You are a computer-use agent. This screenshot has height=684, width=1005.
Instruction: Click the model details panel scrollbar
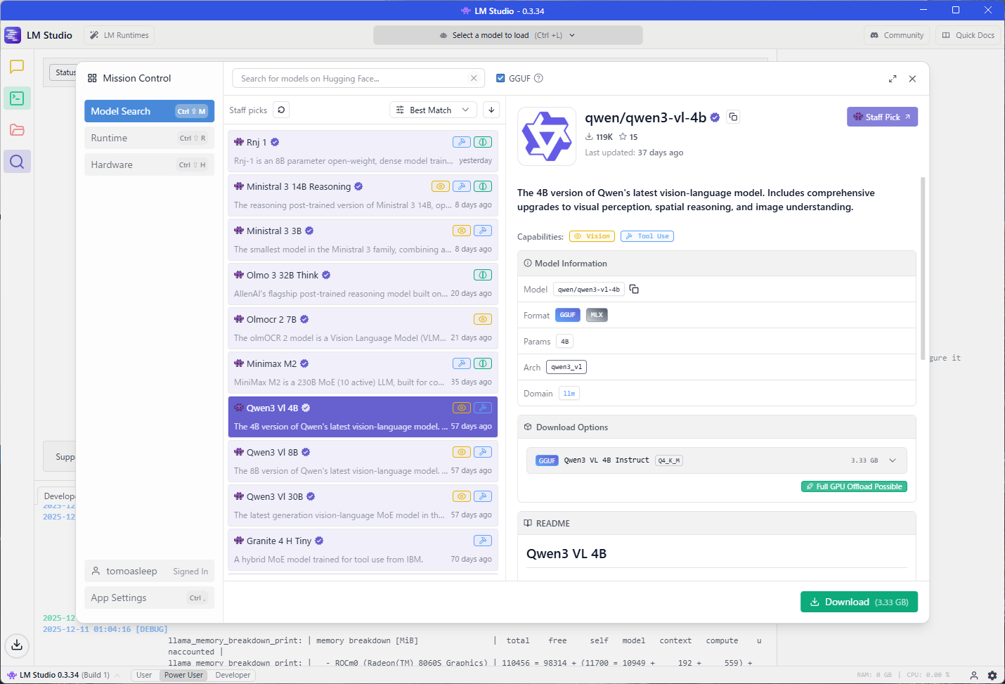[x=923, y=269]
